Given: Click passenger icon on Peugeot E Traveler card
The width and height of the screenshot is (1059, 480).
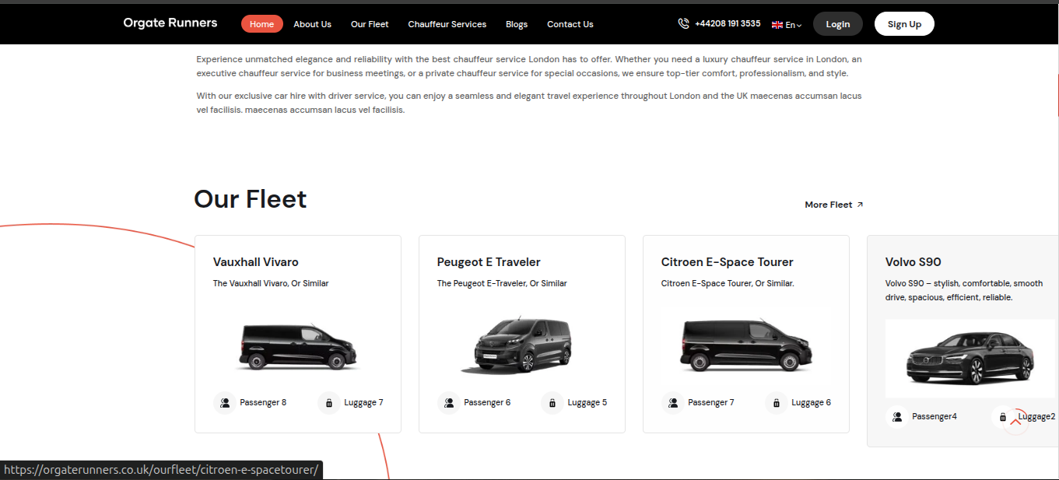Looking at the screenshot, I should coord(449,403).
